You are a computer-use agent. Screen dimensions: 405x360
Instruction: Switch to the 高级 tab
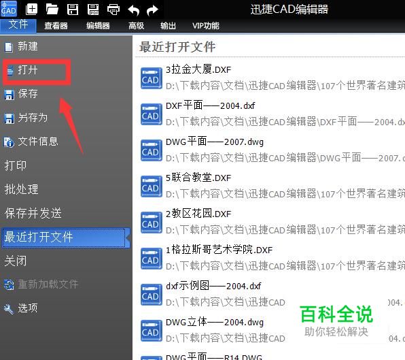(x=136, y=26)
